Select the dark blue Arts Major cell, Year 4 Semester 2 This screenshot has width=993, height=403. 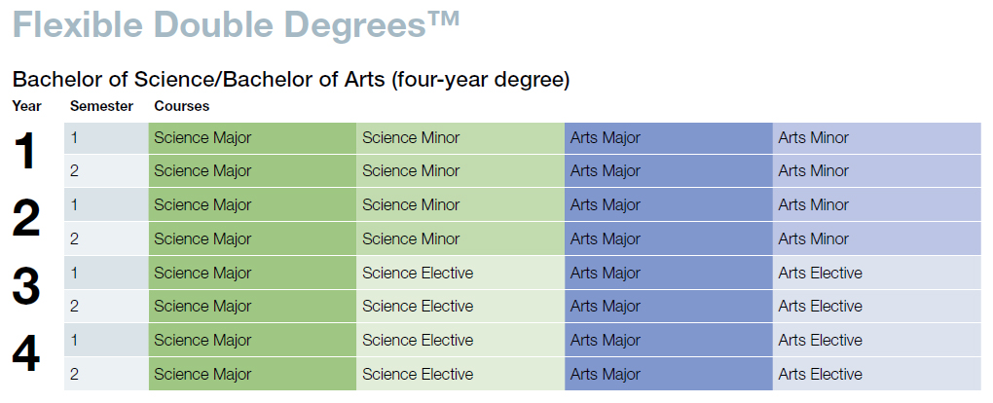point(668,374)
